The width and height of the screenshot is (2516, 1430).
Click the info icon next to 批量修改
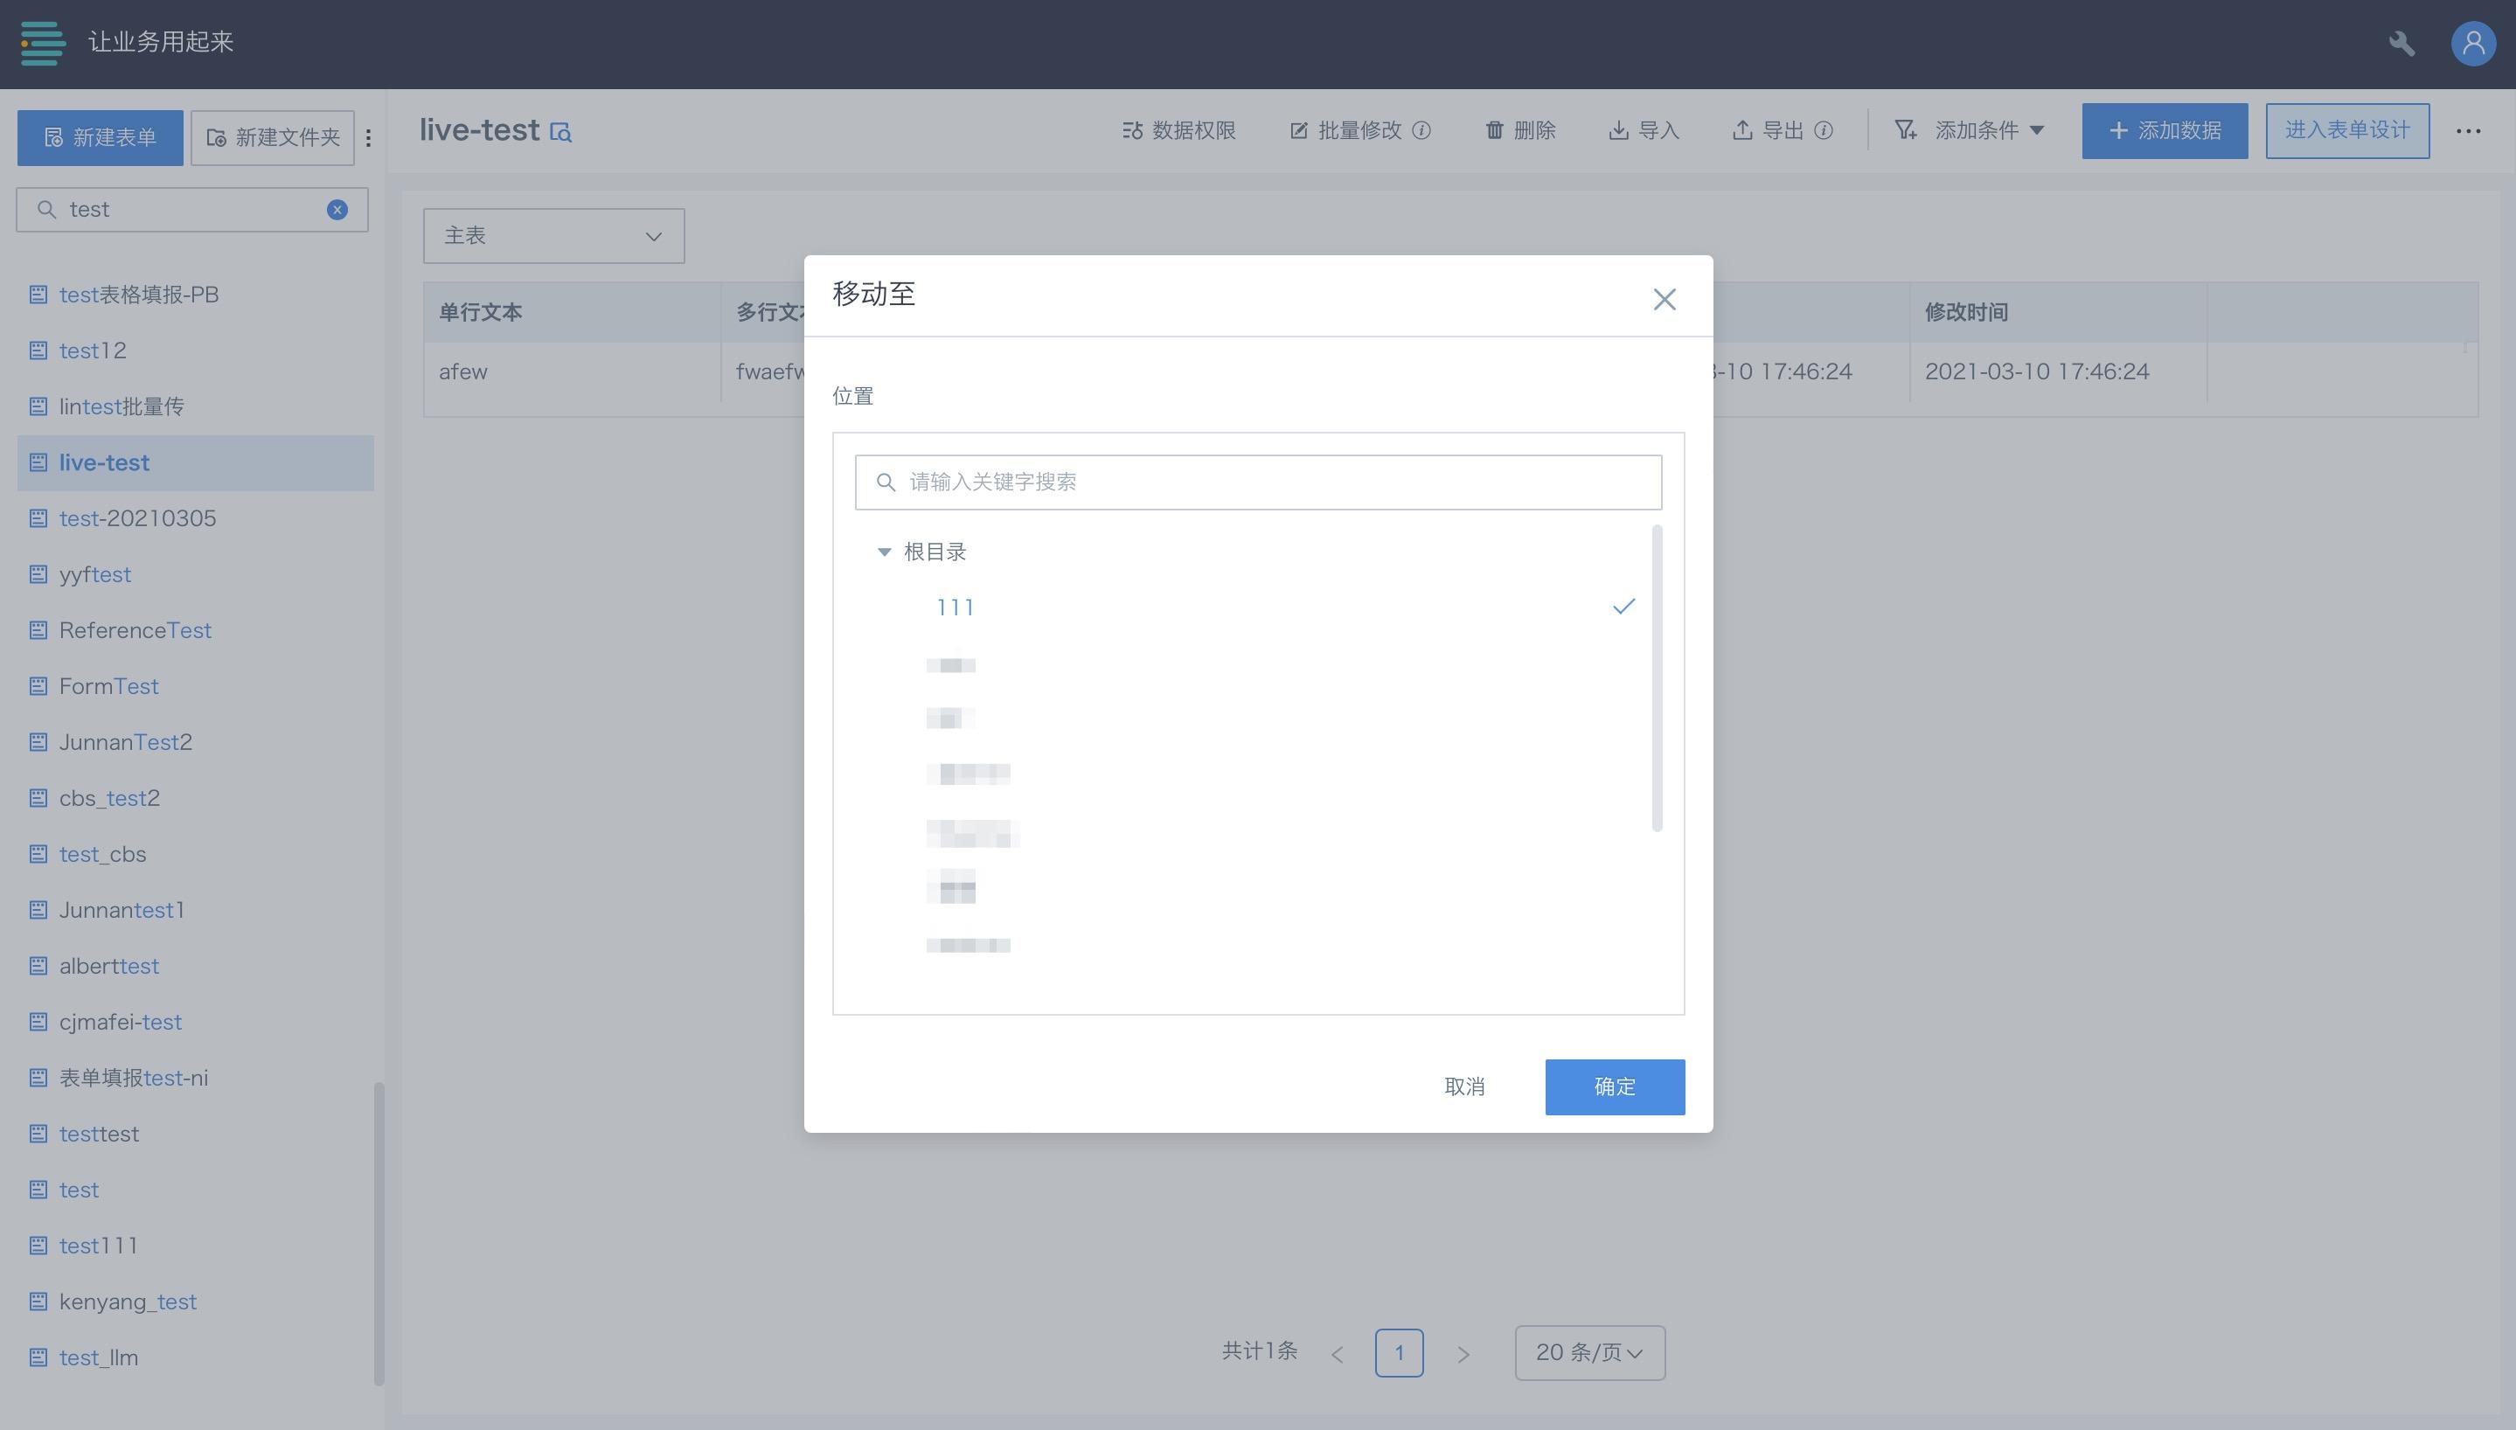point(1421,130)
